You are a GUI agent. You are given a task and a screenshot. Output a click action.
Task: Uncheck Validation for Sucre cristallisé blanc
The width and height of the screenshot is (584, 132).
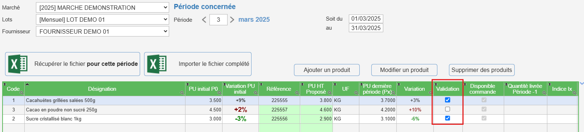click(x=448, y=118)
